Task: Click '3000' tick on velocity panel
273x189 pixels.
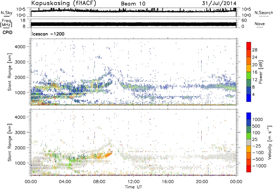Action: [20, 132]
